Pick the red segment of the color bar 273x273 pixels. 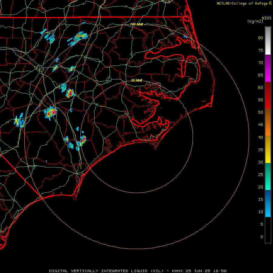point(268,95)
